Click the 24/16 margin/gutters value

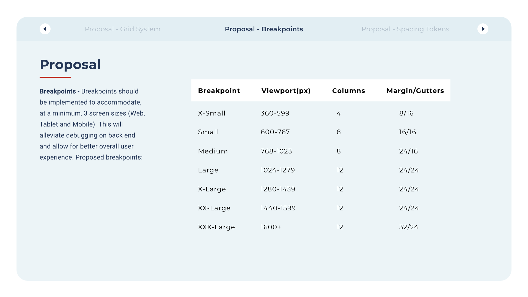[409, 151]
